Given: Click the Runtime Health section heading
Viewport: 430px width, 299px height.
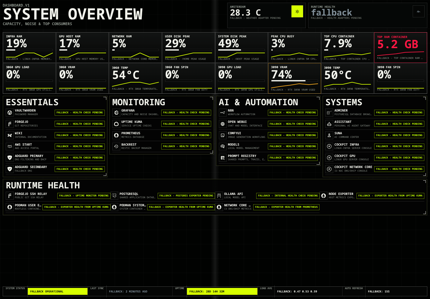Looking at the screenshot, I should click(43, 185).
